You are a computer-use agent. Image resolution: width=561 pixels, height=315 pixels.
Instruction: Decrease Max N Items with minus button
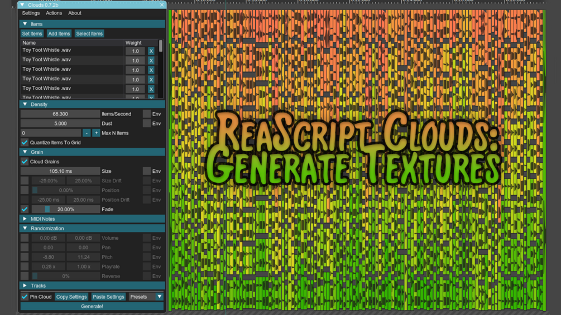coord(87,133)
